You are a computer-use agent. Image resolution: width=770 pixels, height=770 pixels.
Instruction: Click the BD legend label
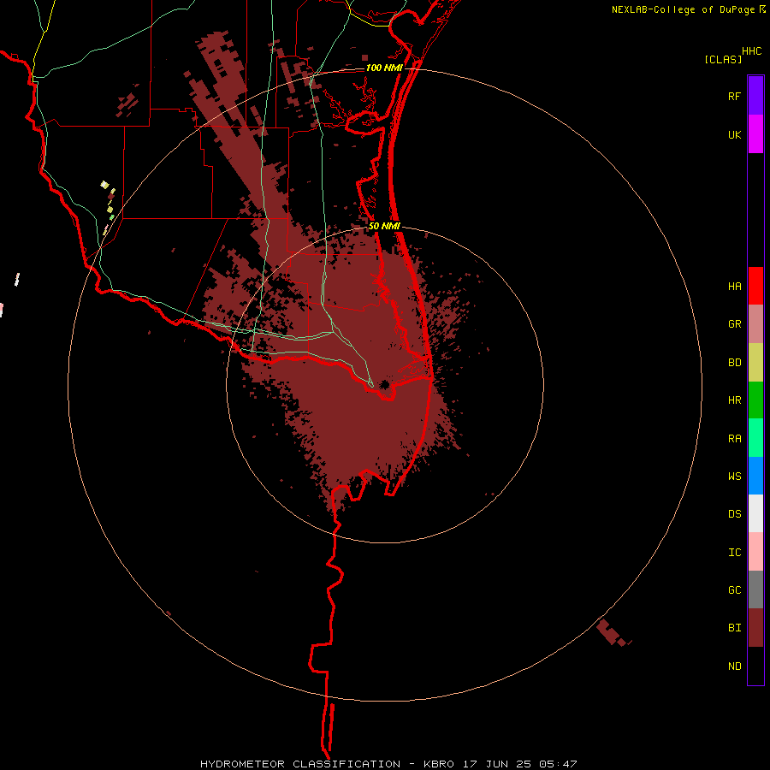pyautogui.click(x=735, y=363)
